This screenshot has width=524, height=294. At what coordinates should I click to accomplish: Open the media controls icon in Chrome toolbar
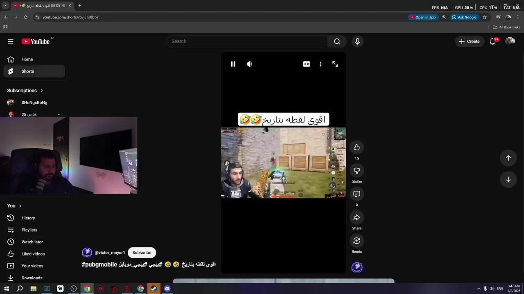pos(498,17)
